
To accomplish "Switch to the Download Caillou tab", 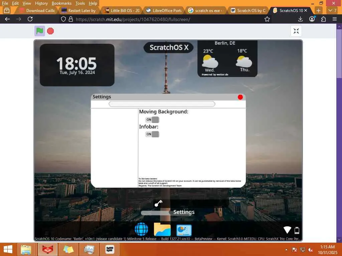I will point(37,10).
